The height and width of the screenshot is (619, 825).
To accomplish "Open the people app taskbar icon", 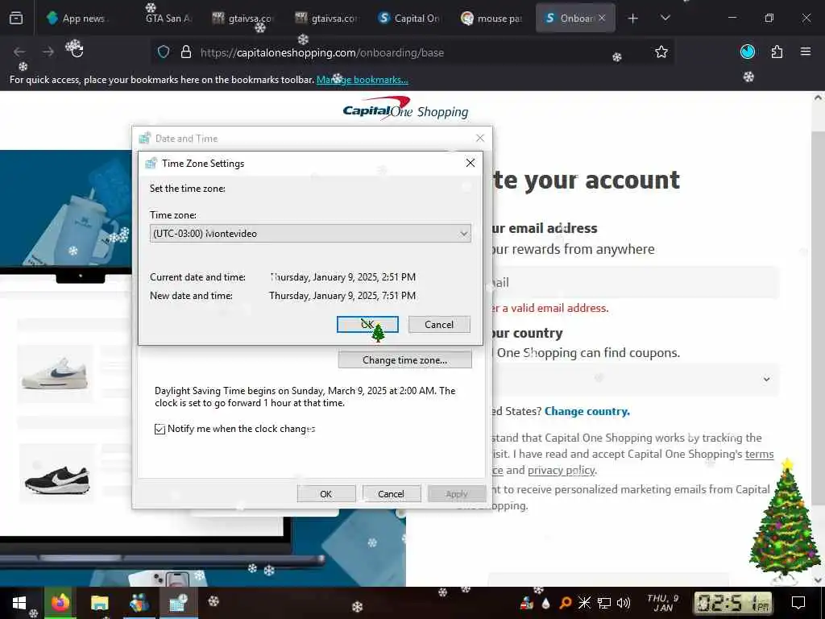I will [x=139, y=603].
